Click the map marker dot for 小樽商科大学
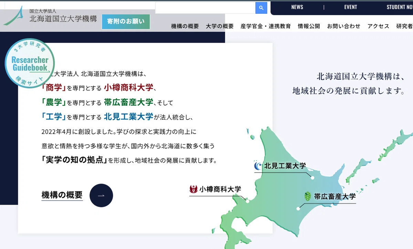 pos(247,201)
